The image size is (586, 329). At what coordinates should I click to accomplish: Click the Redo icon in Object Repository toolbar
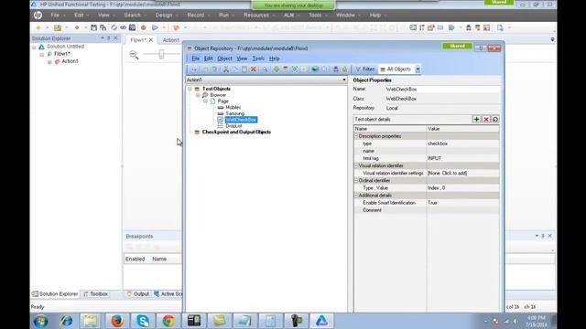214,69
